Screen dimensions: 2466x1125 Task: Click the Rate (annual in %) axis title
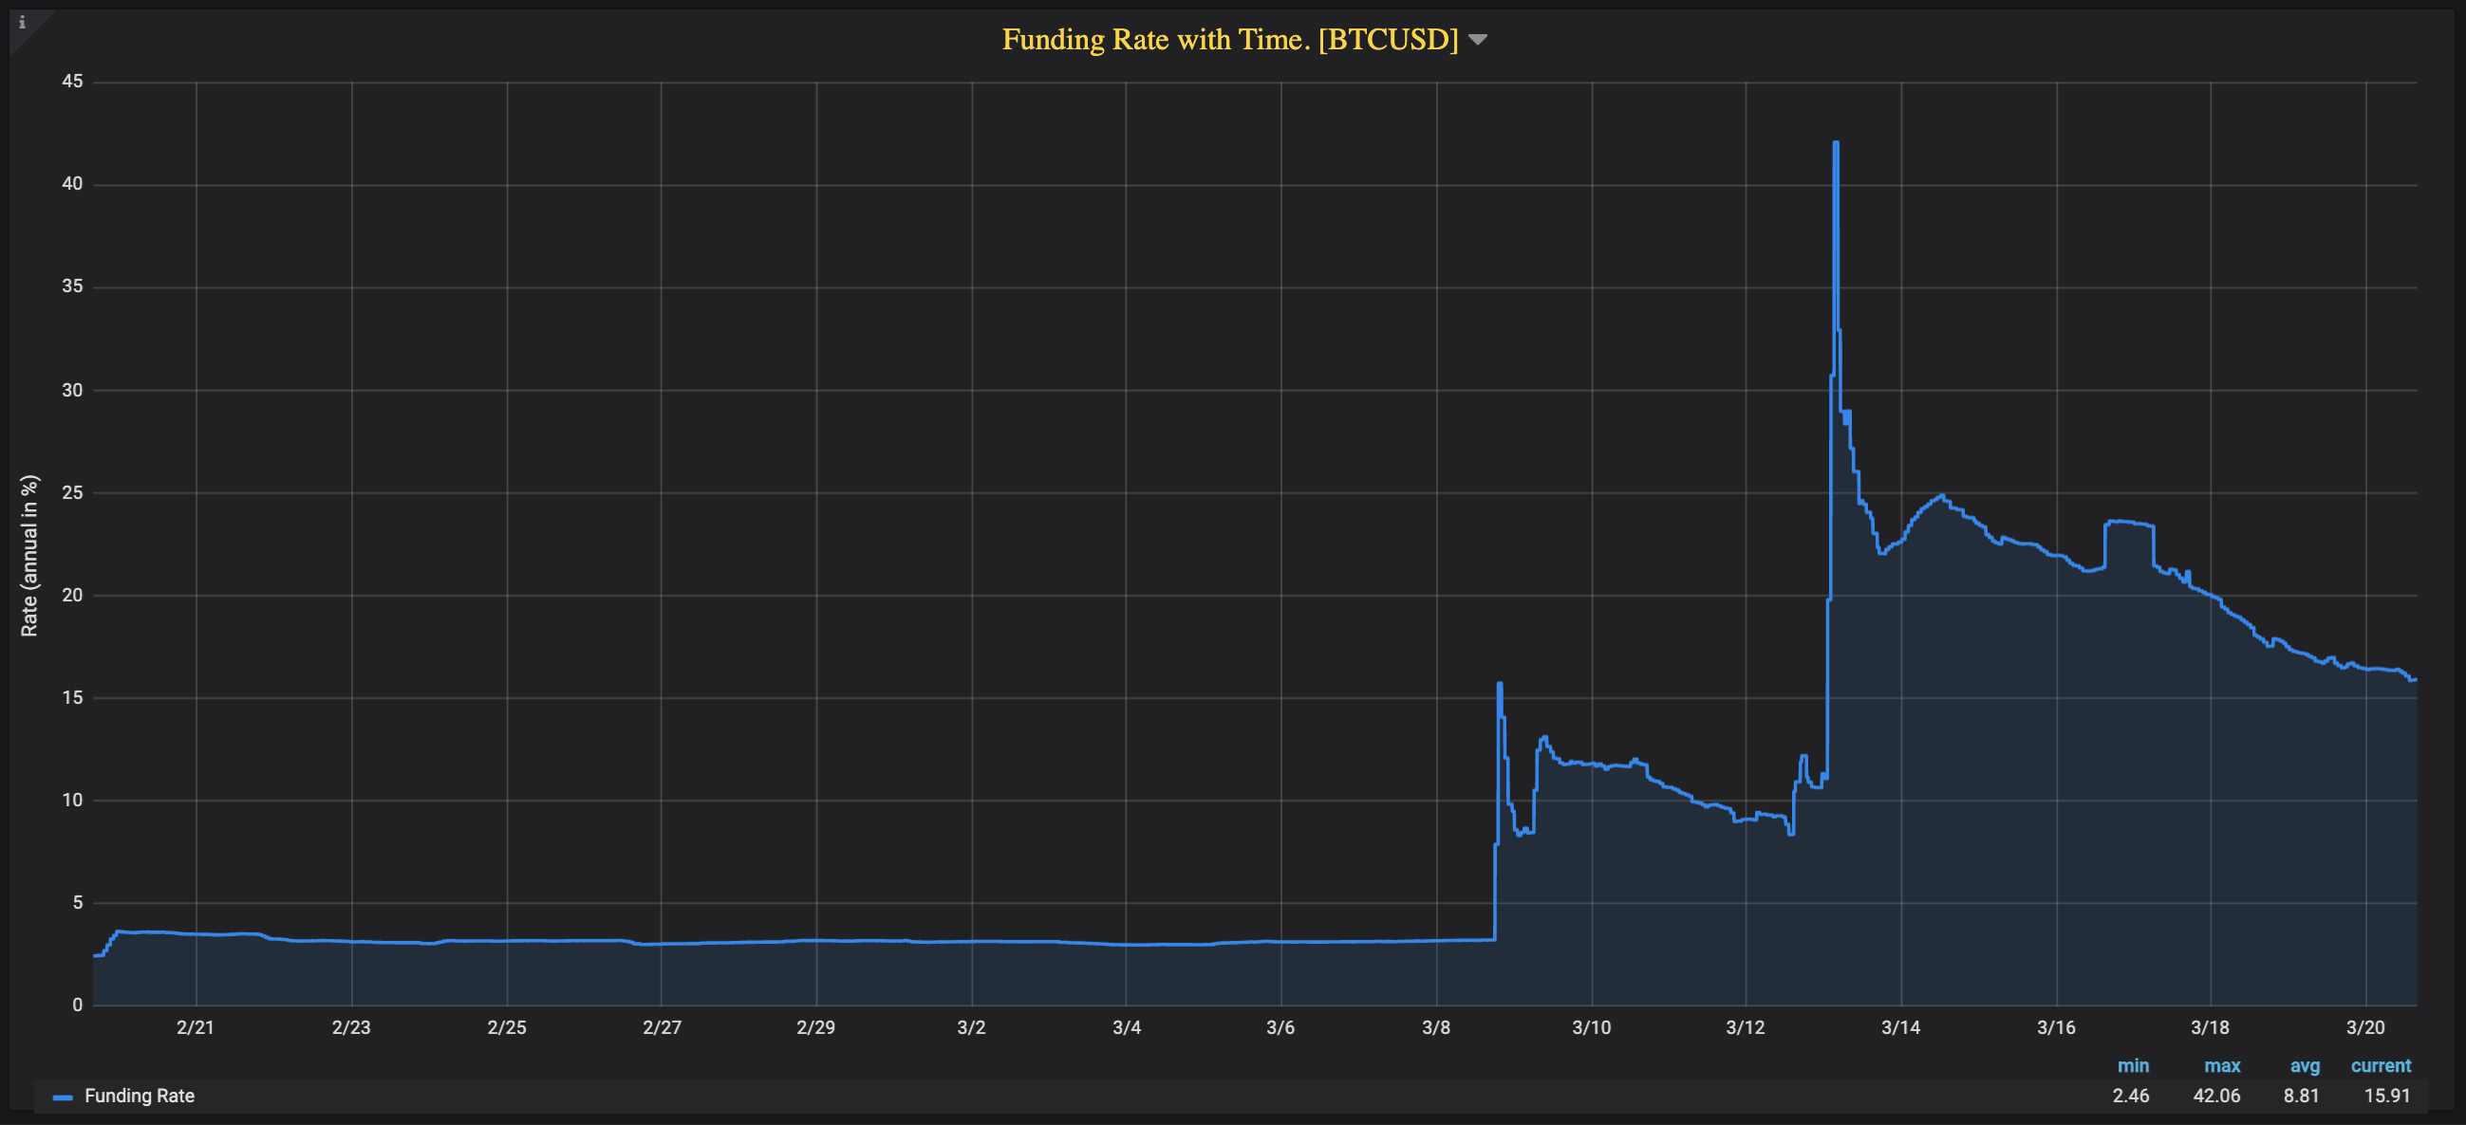point(29,555)
